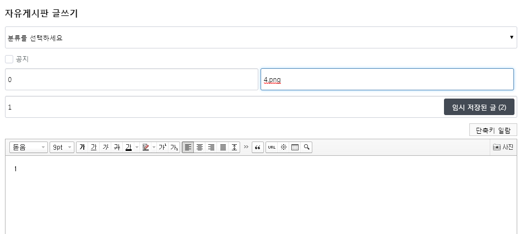Align text to the left
This screenshot has width=520, height=234.
[x=188, y=147]
